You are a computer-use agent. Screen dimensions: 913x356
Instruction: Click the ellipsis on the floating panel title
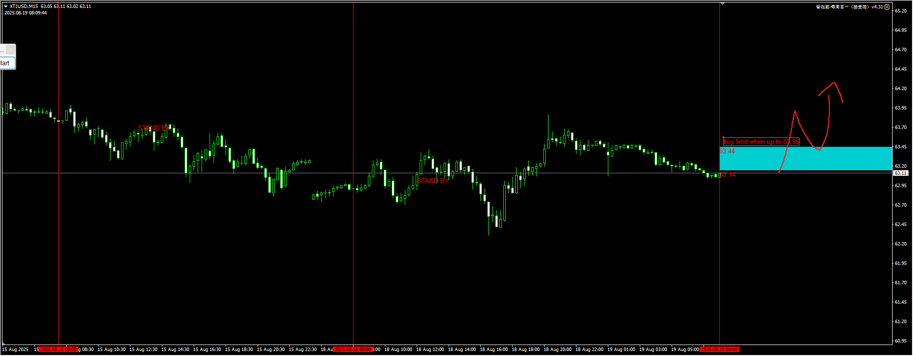[2, 50]
